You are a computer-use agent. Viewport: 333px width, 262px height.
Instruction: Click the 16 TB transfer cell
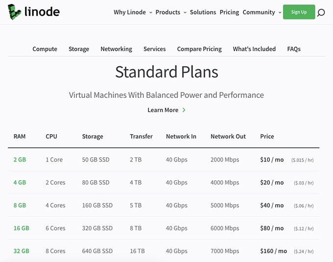(137, 251)
